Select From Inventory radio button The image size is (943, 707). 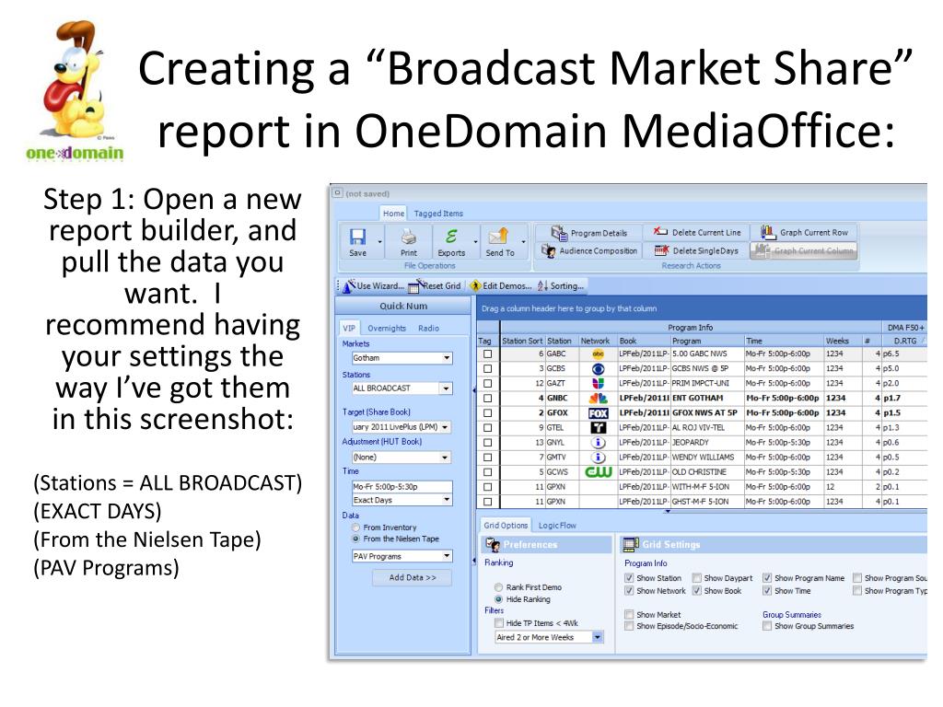click(x=355, y=527)
